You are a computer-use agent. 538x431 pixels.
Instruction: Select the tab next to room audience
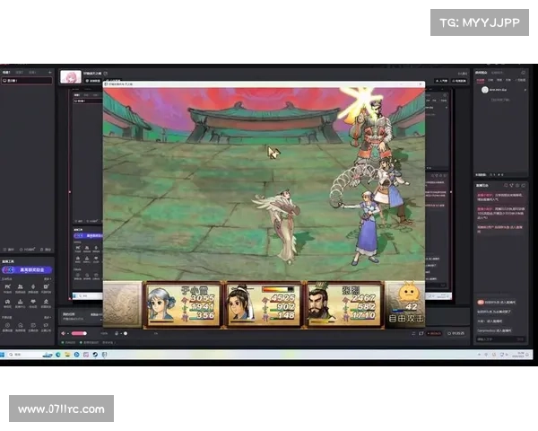point(497,73)
